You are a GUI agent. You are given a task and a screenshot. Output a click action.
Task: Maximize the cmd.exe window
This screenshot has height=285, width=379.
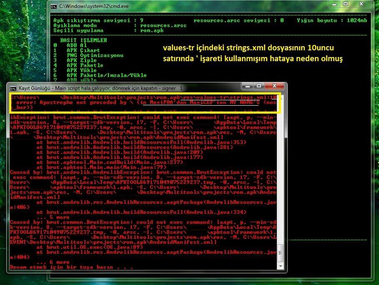346,4
